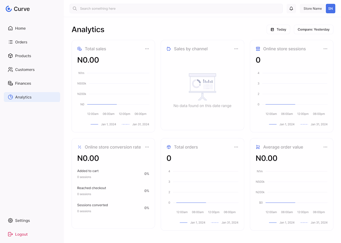The image size is (341, 243).
Task: Click the 0% beside Reached checkout
Action: point(147,191)
